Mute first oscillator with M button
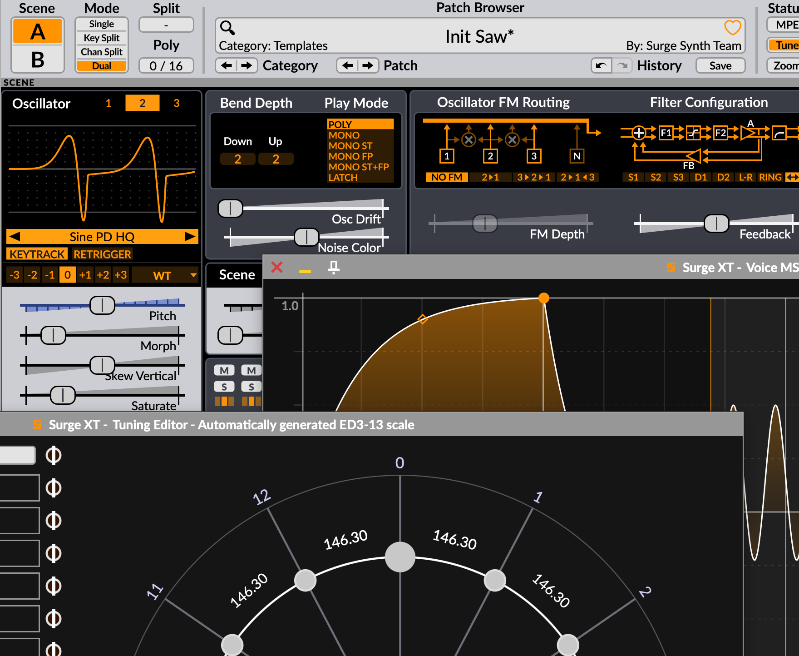Viewport: 799px width, 656px height. (224, 370)
